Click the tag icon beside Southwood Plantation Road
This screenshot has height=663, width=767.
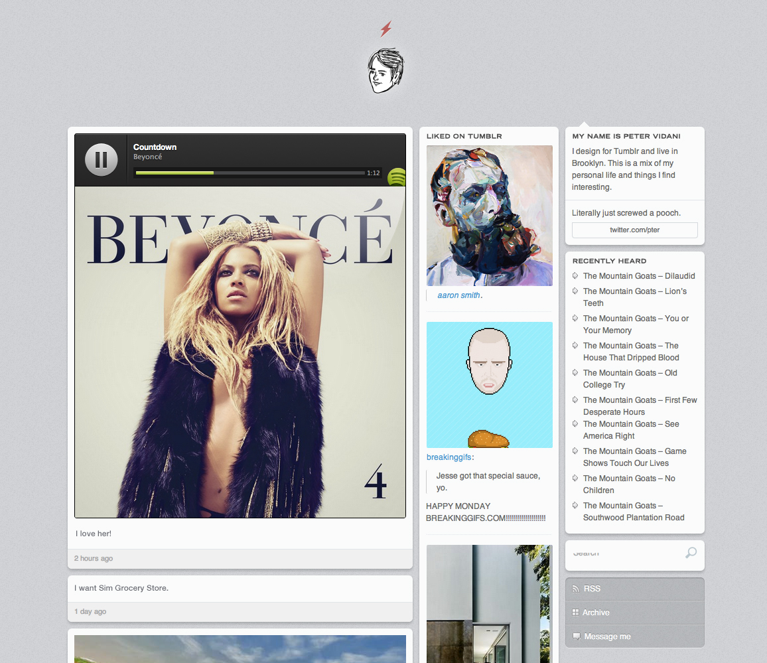tap(575, 505)
